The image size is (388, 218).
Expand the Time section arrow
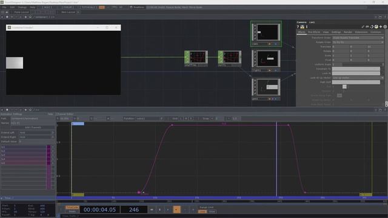(x=2, y=198)
